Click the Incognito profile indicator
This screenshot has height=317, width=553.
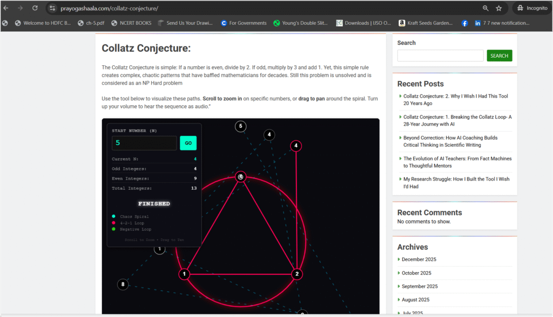(x=532, y=8)
